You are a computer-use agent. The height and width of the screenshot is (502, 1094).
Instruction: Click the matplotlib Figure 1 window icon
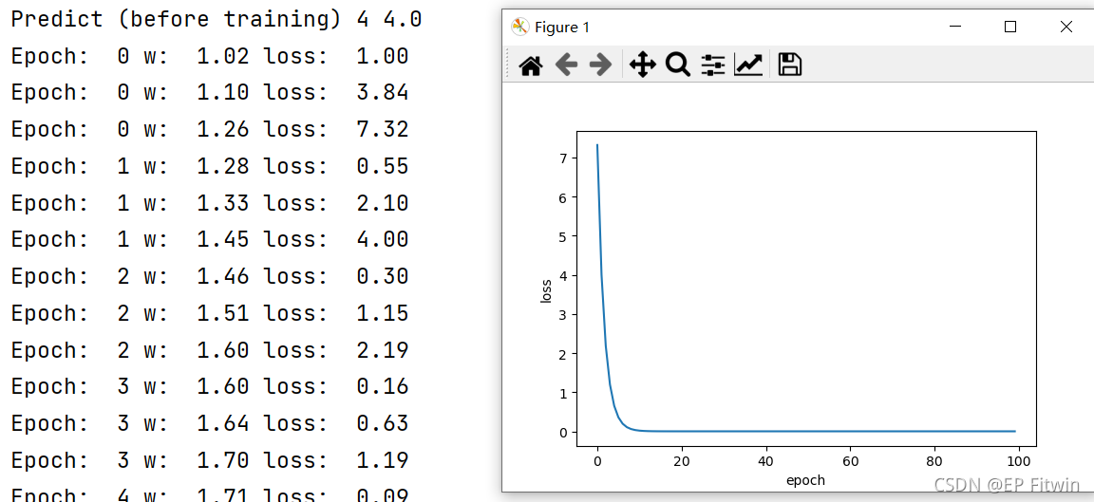520,28
